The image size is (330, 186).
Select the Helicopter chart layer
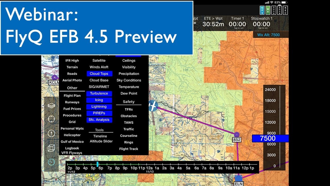72,135
